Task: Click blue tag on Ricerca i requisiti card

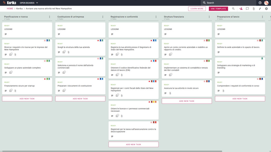Action: pos(47,40)
